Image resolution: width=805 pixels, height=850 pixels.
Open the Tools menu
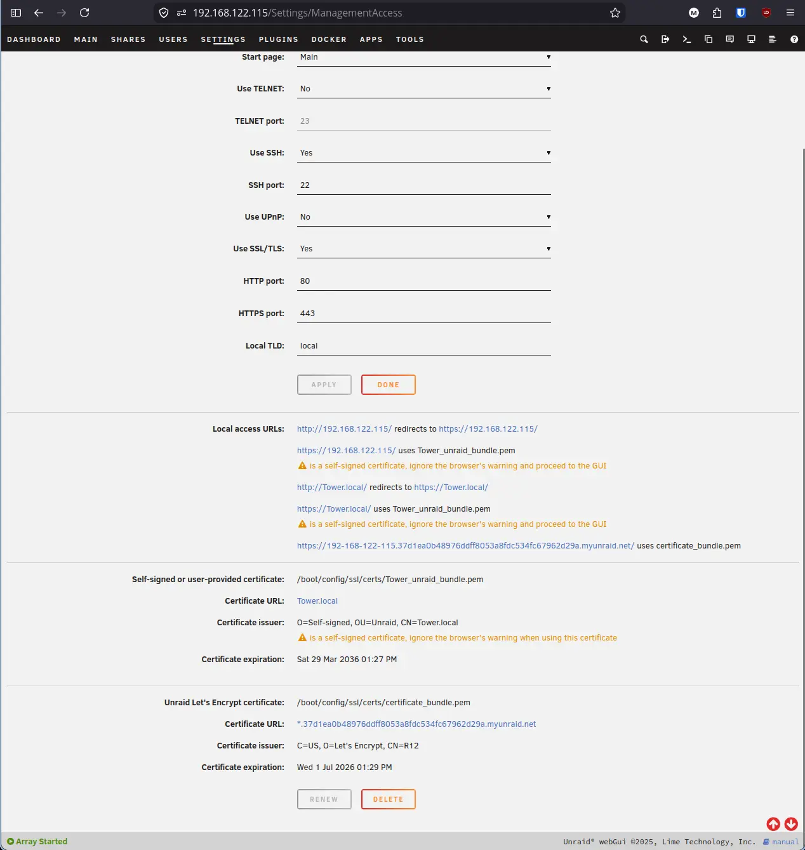[x=410, y=39]
